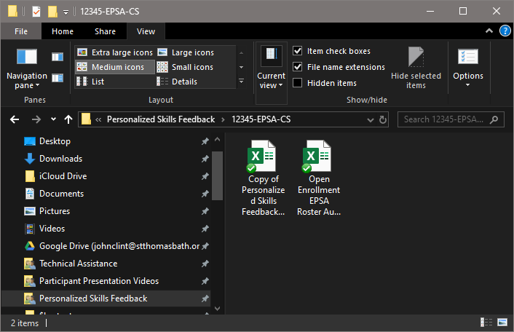Open the File menu
The width and height of the screenshot is (514, 332).
pyautogui.click(x=21, y=31)
